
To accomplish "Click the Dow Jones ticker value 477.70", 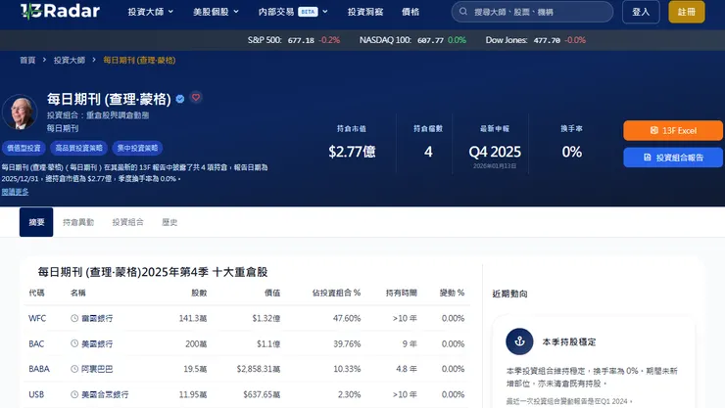I will (x=547, y=40).
